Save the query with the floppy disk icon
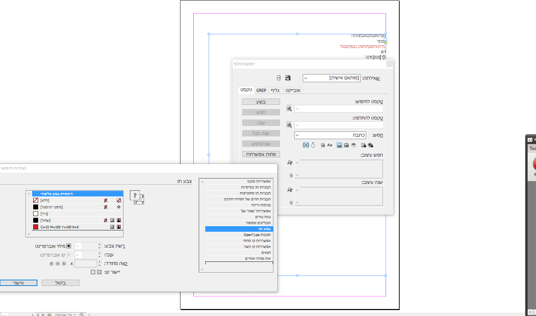536x316 pixels. click(x=288, y=78)
